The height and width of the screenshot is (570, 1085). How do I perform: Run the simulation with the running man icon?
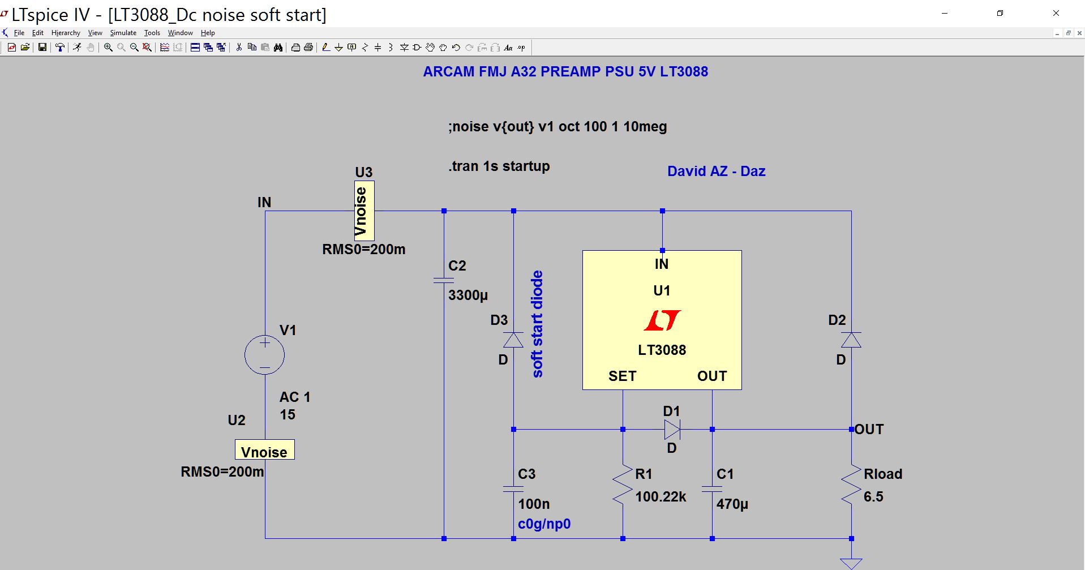[x=77, y=48]
